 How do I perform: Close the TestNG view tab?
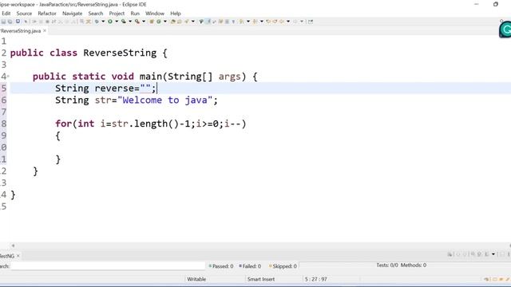click(x=18, y=256)
